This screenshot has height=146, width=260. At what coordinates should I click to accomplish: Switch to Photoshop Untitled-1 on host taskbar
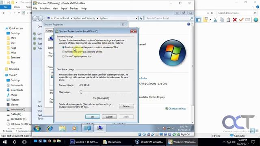click(x=84, y=142)
